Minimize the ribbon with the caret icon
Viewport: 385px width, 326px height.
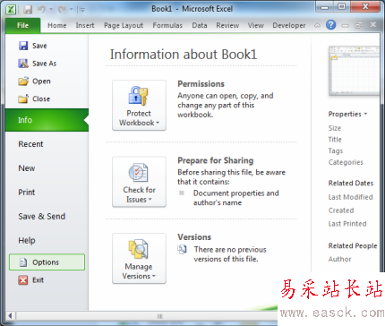coord(317,25)
